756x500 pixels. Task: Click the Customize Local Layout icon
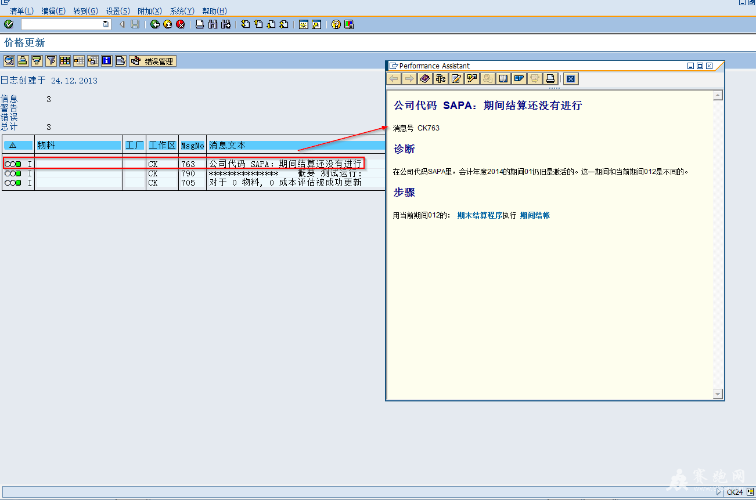349,24
